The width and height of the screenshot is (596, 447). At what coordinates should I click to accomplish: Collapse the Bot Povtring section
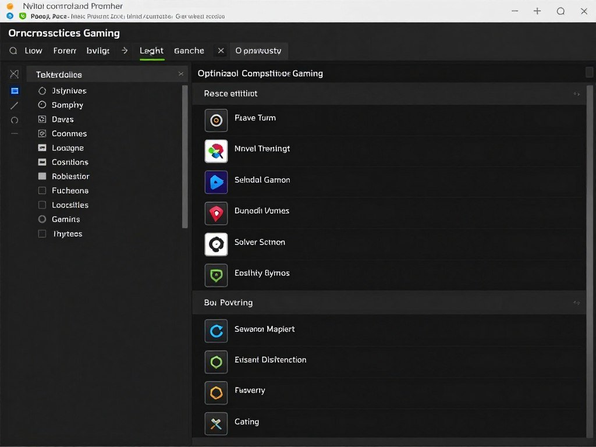[576, 303]
